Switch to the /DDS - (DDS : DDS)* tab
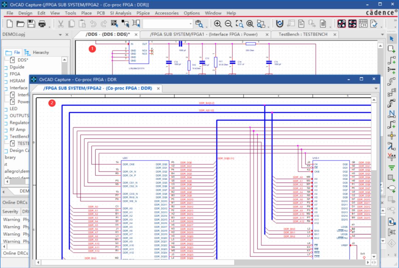 (x=108, y=34)
